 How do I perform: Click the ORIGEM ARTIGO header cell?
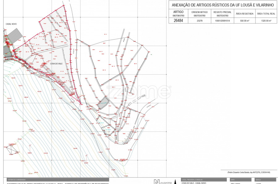(x=199, y=13)
